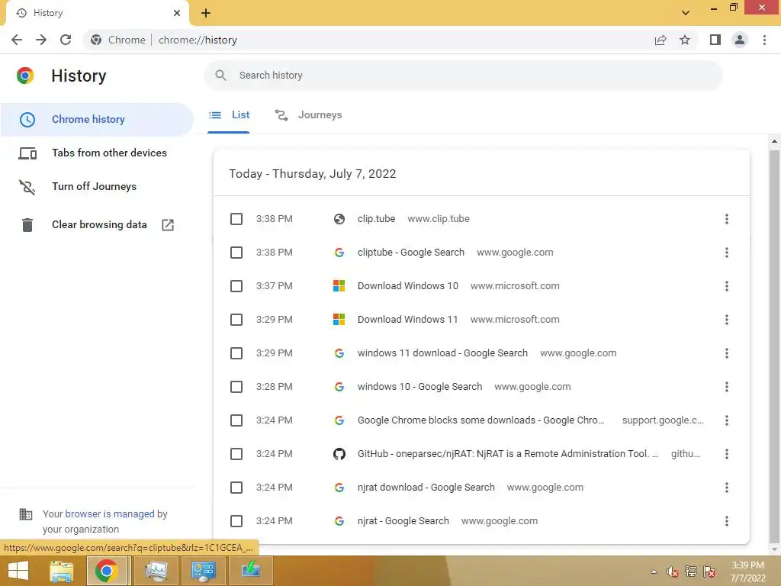This screenshot has width=781, height=586.
Task: Click the search tabs chevron in title bar
Action: (686, 13)
